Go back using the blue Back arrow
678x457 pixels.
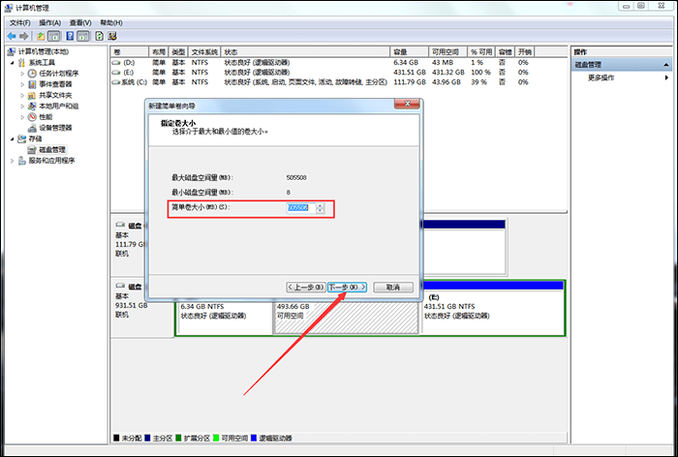tap(12, 37)
